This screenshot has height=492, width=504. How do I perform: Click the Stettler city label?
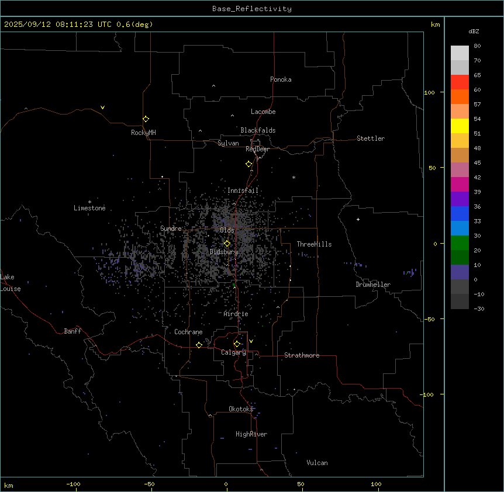click(370, 138)
